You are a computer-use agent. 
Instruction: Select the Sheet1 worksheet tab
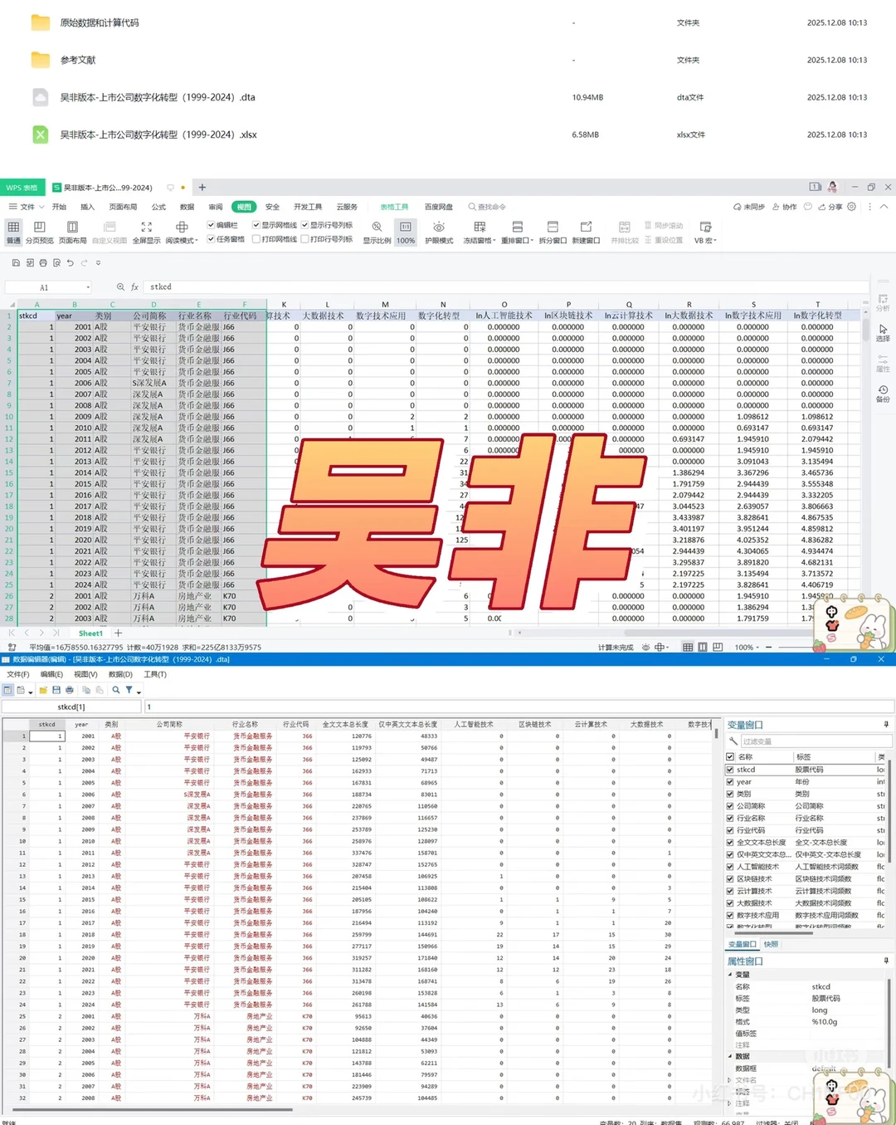(90, 633)
